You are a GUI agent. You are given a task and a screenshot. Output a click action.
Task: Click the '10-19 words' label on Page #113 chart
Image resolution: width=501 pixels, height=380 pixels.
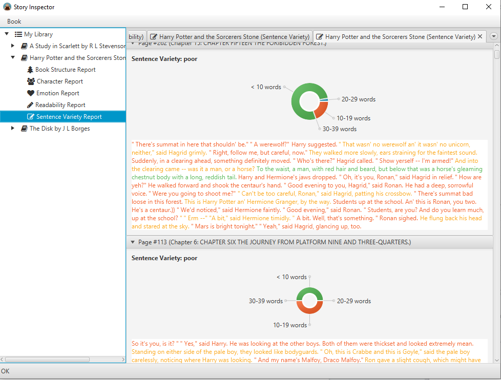[x=290, y=325]
